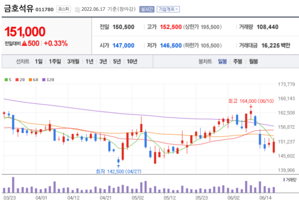The height and width of the screenshot is (203, 299).
Task: Click the 하한가 105,500 text
Action: pos(202,45)
